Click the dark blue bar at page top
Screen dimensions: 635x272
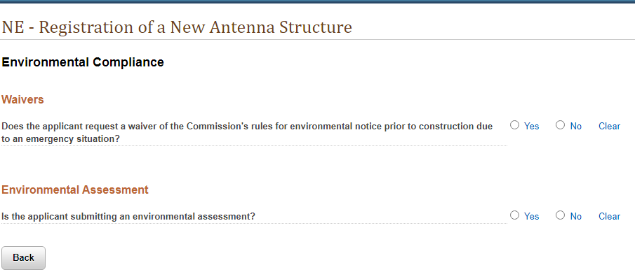[x=317, y=1]
